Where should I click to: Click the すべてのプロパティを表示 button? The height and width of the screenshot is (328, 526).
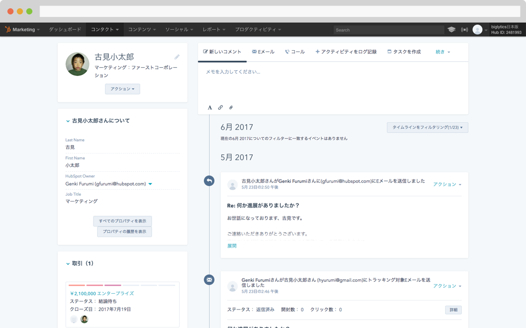click(122, 221)
